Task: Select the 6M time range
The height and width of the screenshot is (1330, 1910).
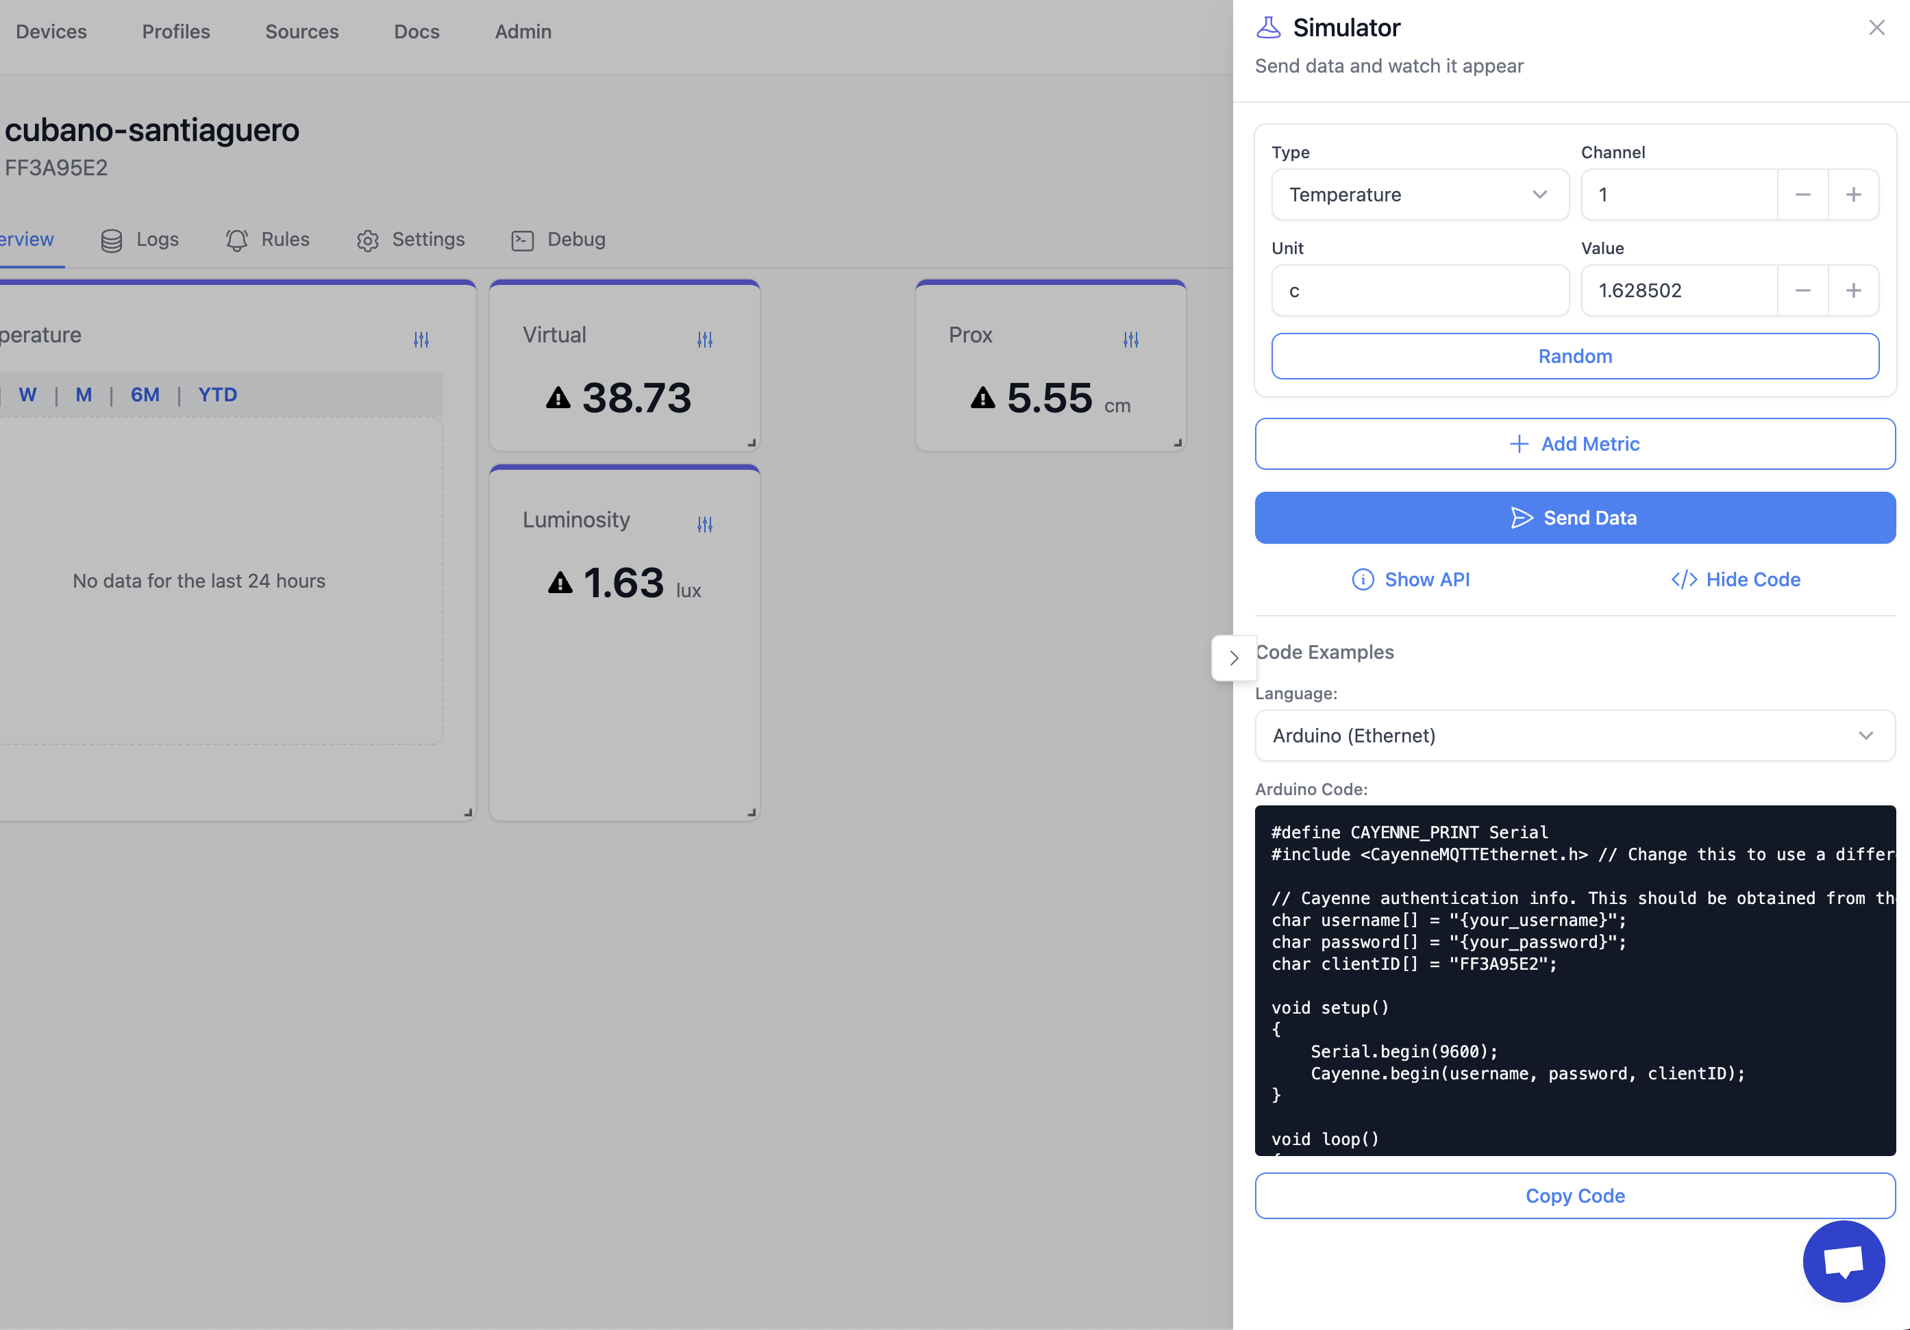Action: pyautogui.click(x=145, y=395)
